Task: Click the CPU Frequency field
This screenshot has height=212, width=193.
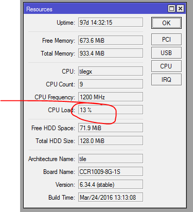Action: [111, 97]
